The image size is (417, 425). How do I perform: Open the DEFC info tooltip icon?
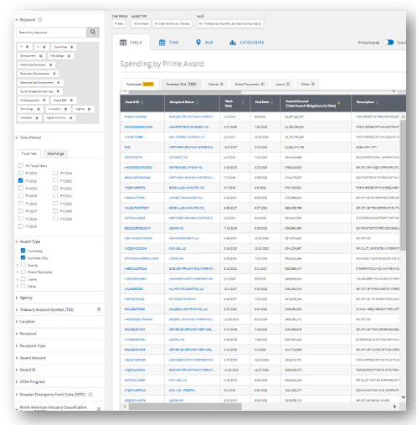point(90,394)
